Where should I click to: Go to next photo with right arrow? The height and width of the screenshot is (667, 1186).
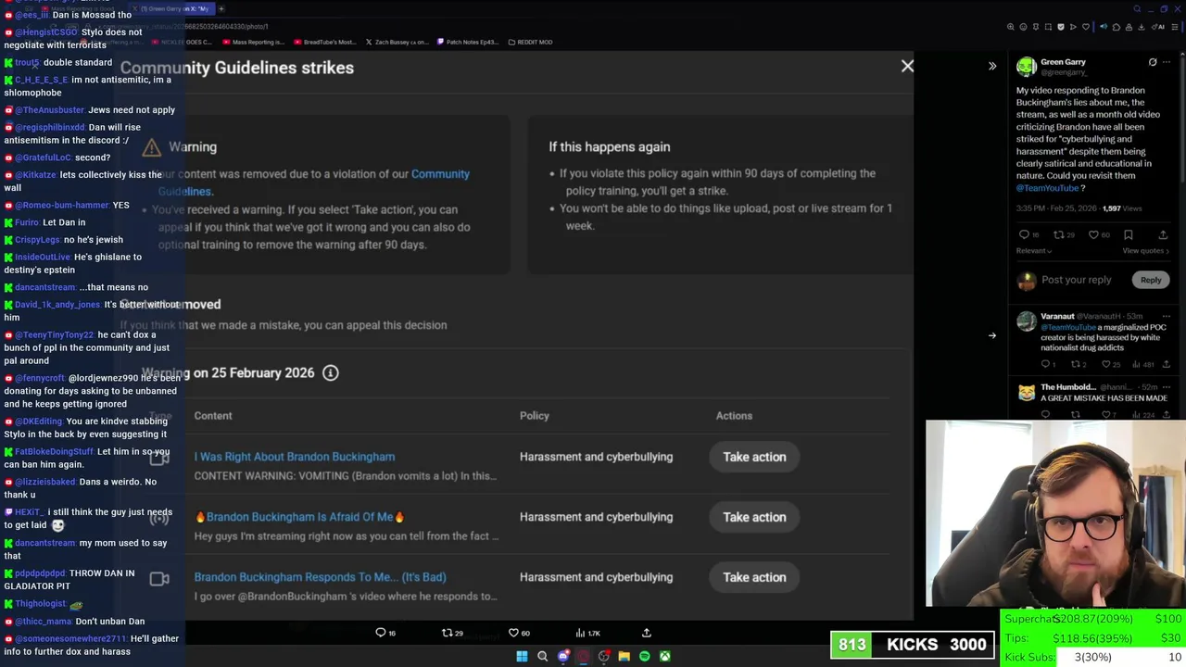(992, 335)
